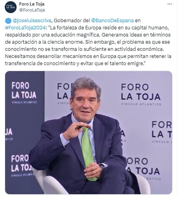This screenshot has height=197, width=180.
Task: Click the upper-right dark FORO LA TOJA logo in the photo
Action: [141, 94]
